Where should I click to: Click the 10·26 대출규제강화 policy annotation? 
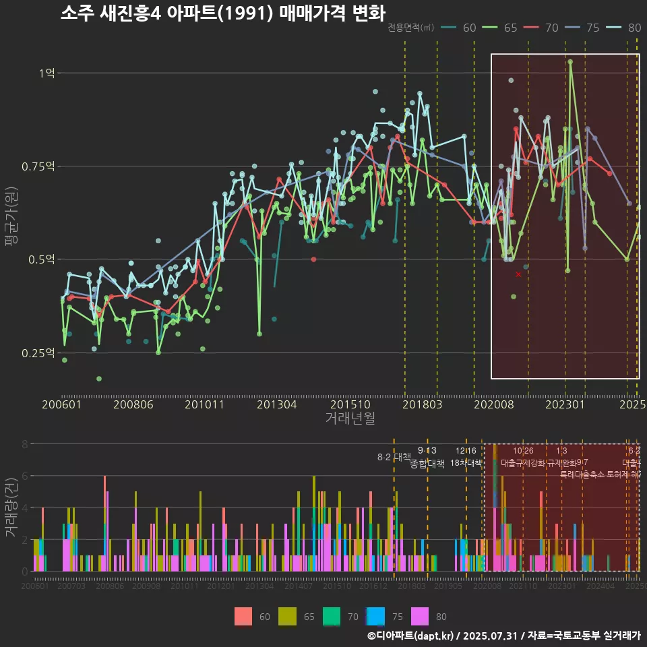[523, 457]
